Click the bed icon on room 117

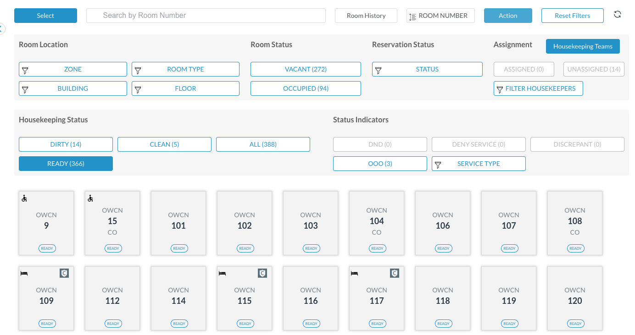tap(355, 274)
